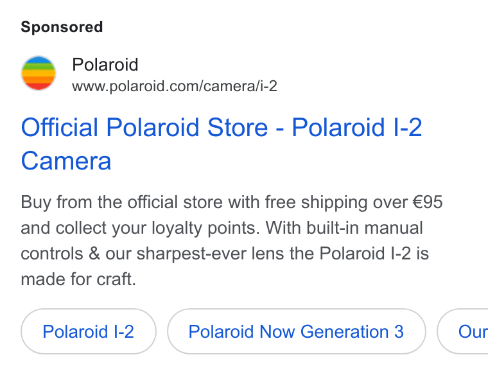The image size is (488, 375).
Task: Select the Polaroid I-2 sitelink chip
Action: click(x=89, y=331)
